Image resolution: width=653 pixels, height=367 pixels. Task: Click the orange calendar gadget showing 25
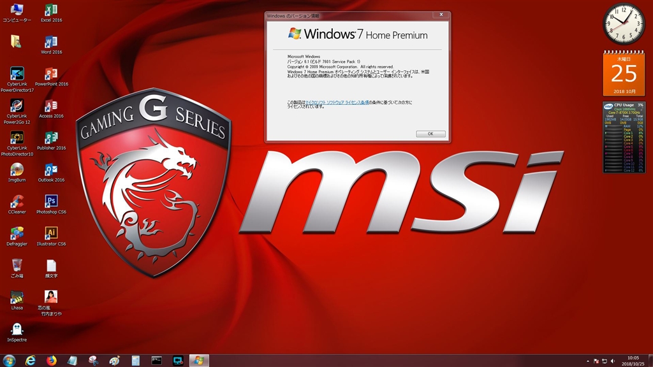(624, 73)
